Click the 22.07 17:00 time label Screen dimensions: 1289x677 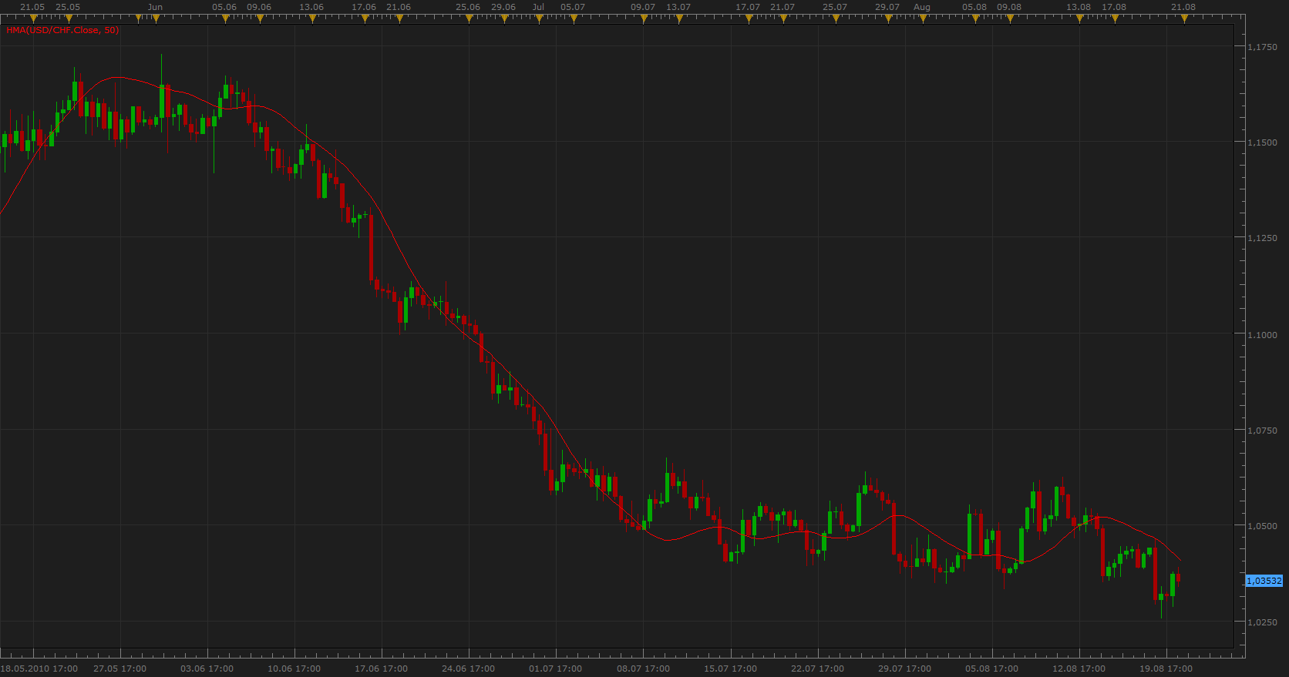(x=817, y=669)
